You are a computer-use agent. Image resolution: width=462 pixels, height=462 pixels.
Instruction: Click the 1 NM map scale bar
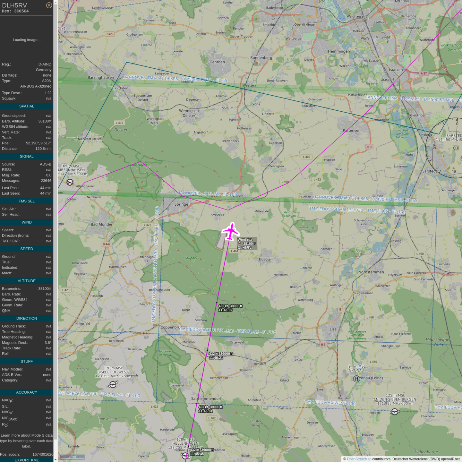[x=73, y=457]
